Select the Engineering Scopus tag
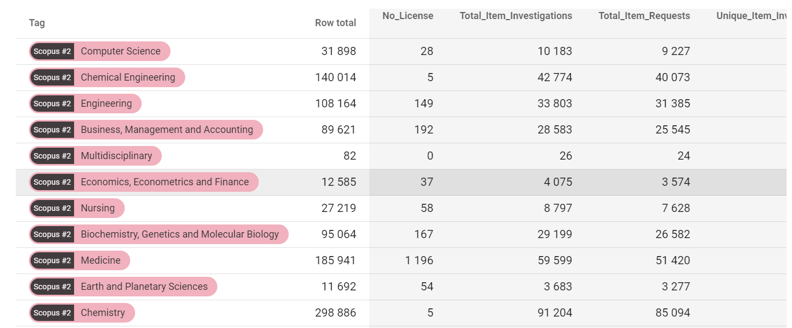This screenshot has height=328, width=792. [x=85, y=104]
